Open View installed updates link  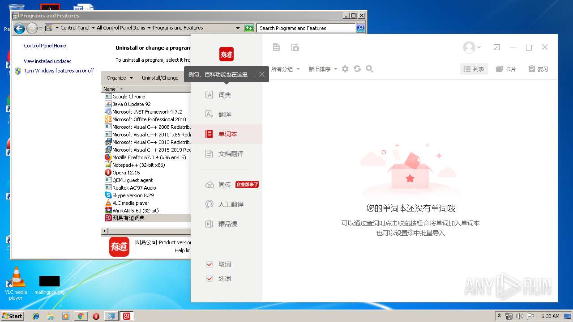click(47, 61)
